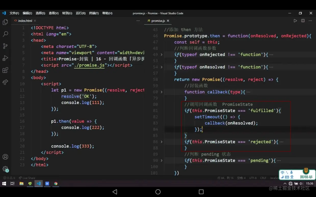The height and width of the screenshot is (197, 316).
Task: Open More Actions for index.html editor group
Action: [x=138, y=21]
